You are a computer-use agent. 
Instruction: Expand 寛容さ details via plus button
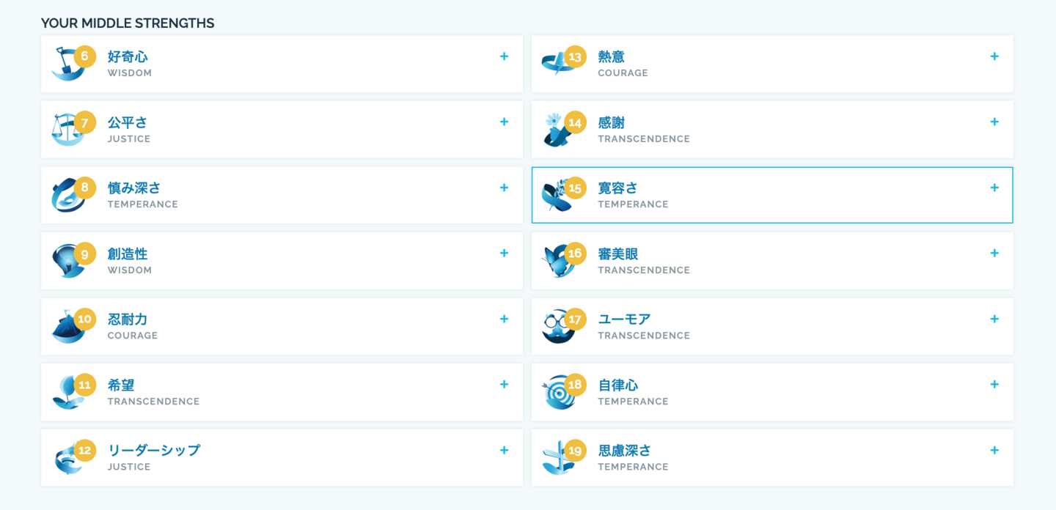[994, 188]
